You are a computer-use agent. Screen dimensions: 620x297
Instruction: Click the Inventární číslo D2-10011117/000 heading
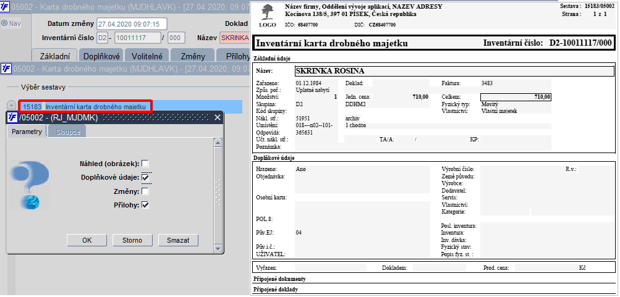(x=548, y=43)
